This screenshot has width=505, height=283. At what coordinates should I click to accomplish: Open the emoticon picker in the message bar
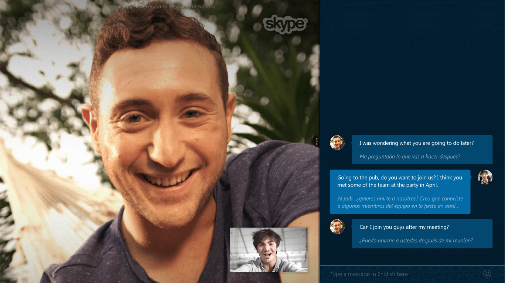click(x=487, y=274)
